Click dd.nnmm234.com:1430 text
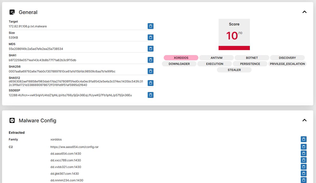Image resolution: width=316 pixels, height=183 pixels. 67,180
